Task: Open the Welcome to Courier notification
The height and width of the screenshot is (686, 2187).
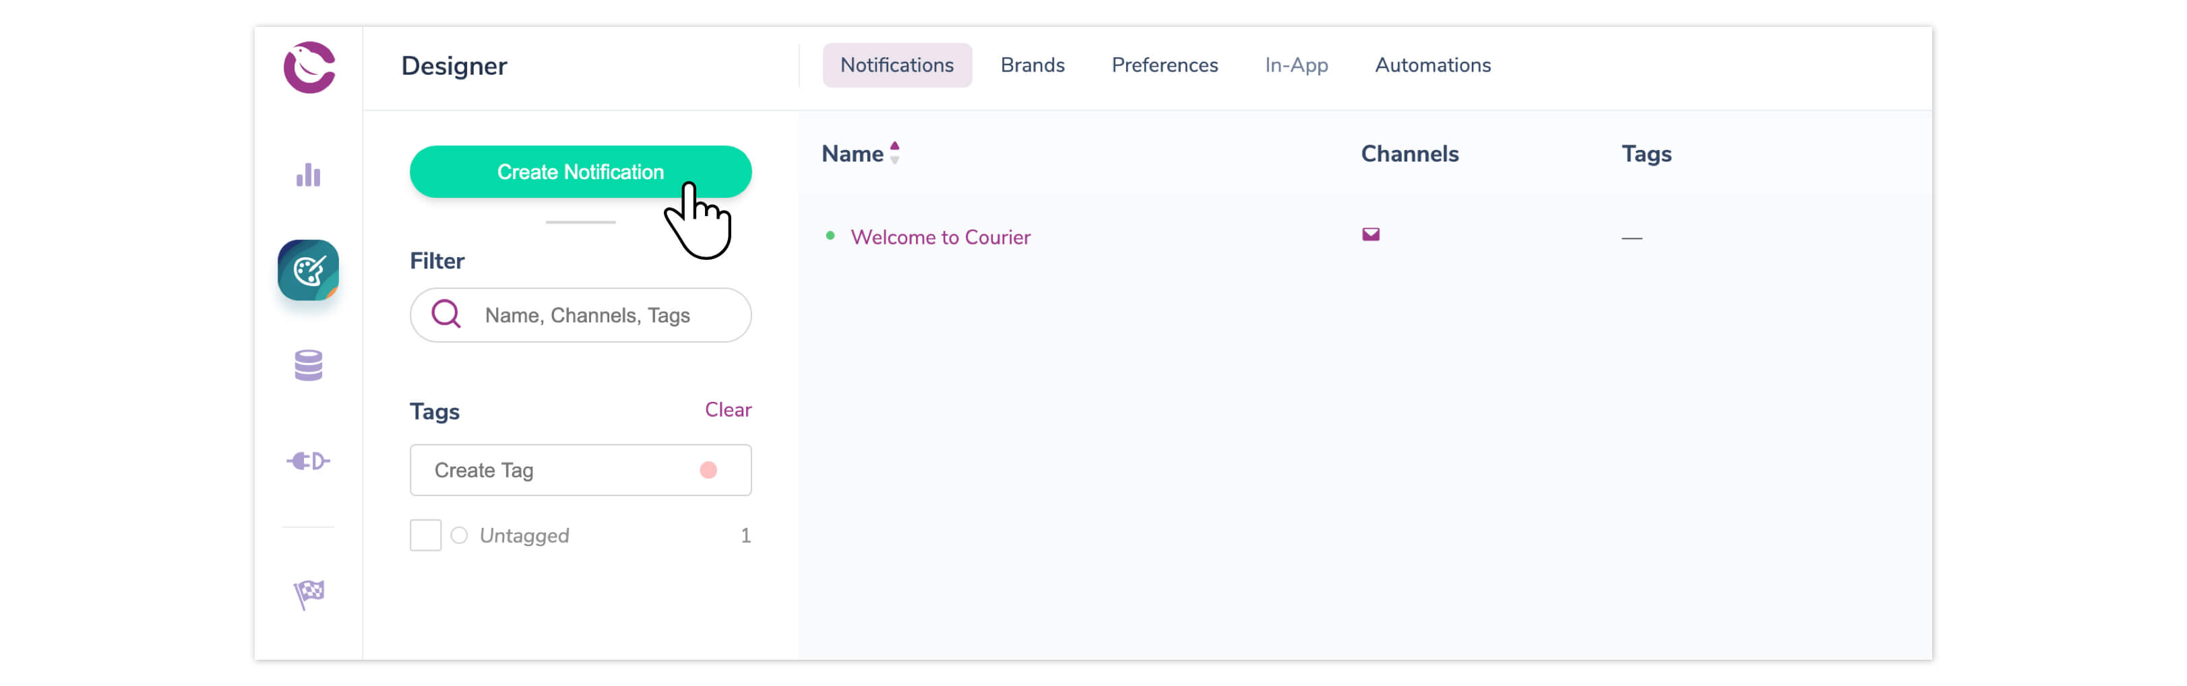Action: tap(942, 236)
